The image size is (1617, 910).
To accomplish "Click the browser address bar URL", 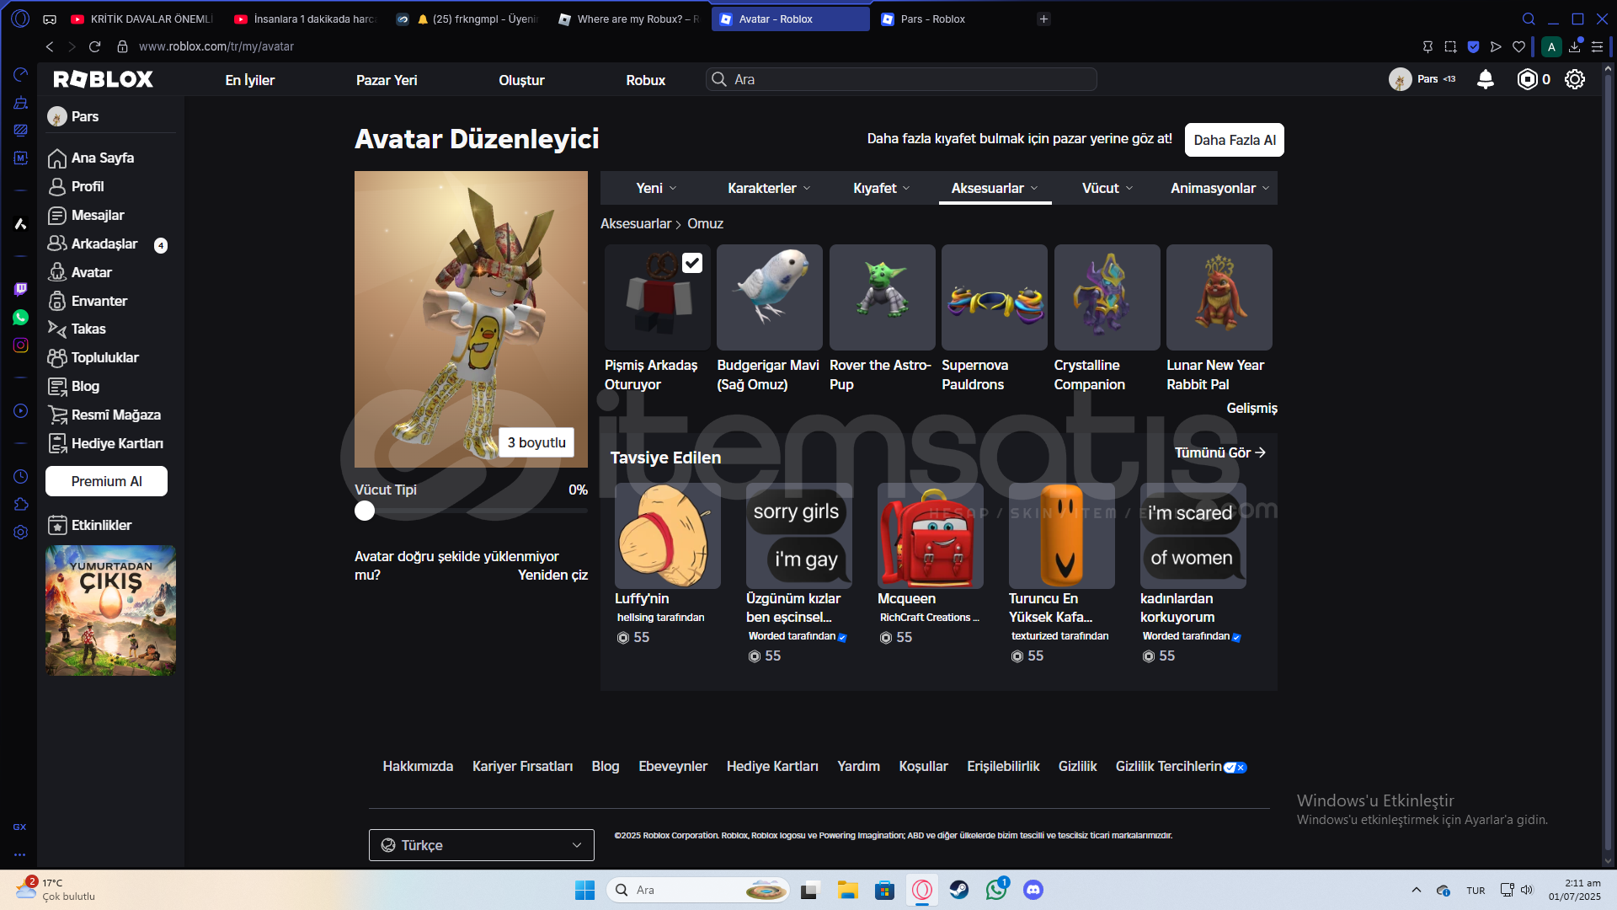I will tap(216, 46).
